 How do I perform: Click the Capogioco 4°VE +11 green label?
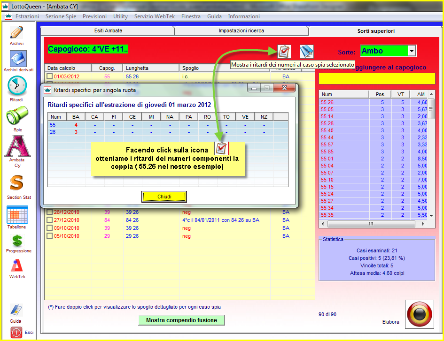click(88, 49)
